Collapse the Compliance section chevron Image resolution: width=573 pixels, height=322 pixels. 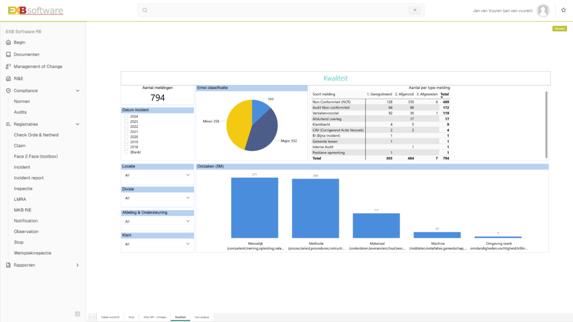tap(77, 91)
